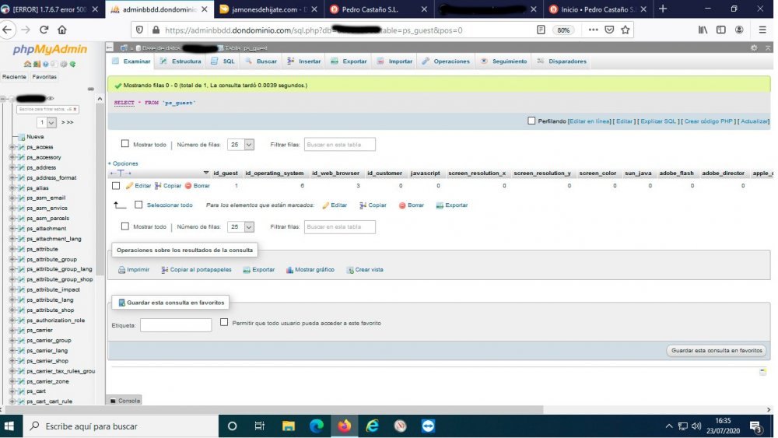Open Microsoft Edge from taskbar

(316, 426)
